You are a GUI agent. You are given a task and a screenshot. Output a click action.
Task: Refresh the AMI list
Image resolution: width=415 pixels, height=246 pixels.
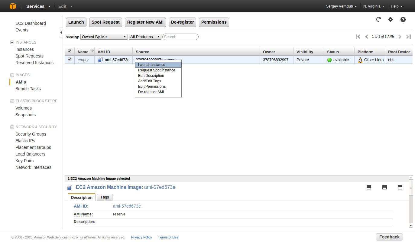[378, 19]
